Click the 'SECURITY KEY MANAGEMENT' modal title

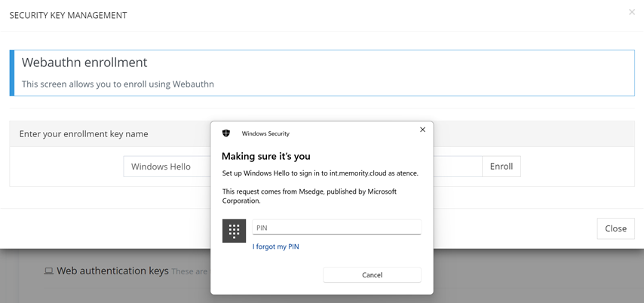[68, 15]
